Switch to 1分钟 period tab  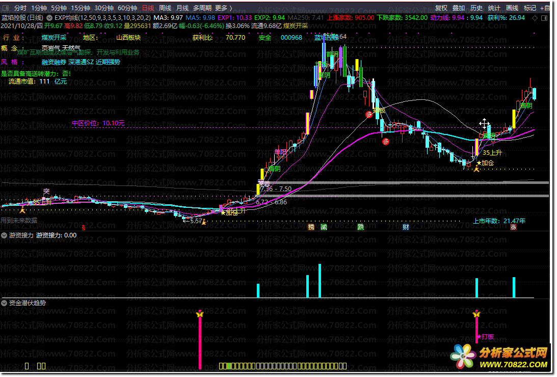click(x=39, y=8)
